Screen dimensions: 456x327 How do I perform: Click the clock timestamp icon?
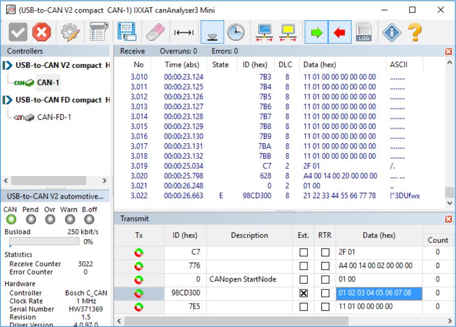[236, 32]
